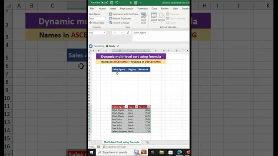Viewport: 278px width, 156px height.
Task: Click the macro recording status bar icon
Action: [x=99, y=147]
